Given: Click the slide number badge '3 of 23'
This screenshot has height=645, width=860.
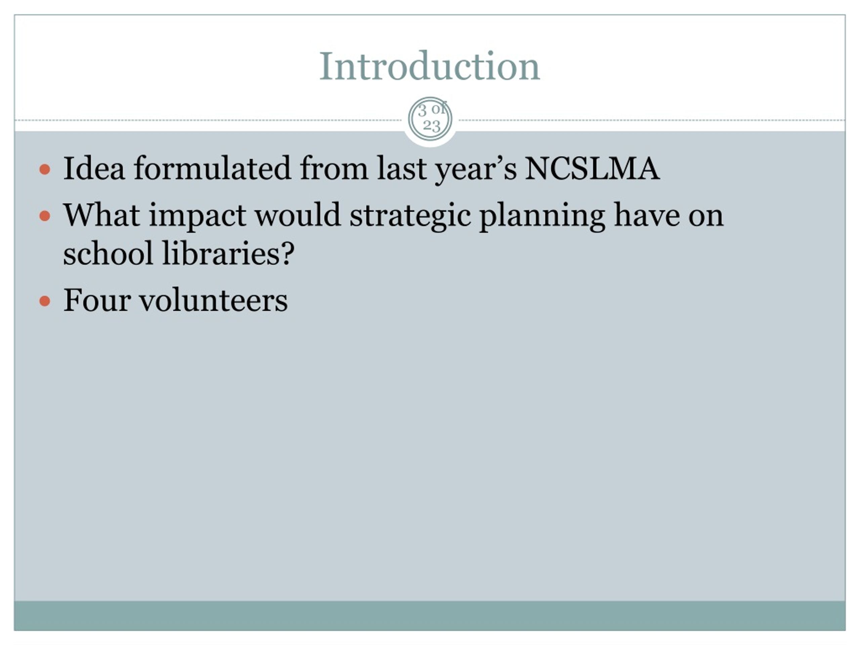Looking at the screenshot, I should tap(430, 119).
